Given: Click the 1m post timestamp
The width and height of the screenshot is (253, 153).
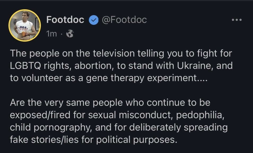Looking at the screenshot, I should (52, 34).
